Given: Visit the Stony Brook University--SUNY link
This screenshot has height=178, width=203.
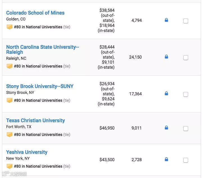Looking at the screenshot, I should coord(40,86).
